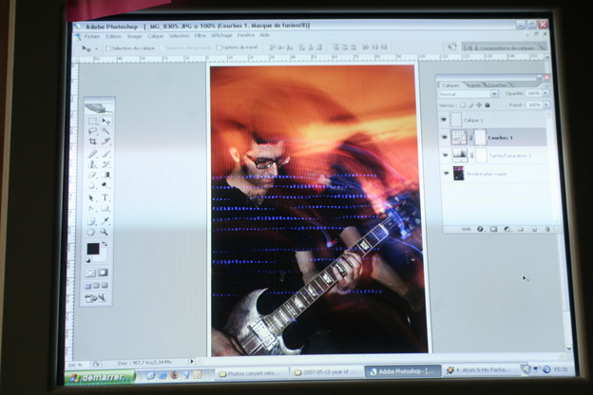Select the Clone Stamp tool
593x395 pixels.
pyautogui.click(x=93, y=165)
